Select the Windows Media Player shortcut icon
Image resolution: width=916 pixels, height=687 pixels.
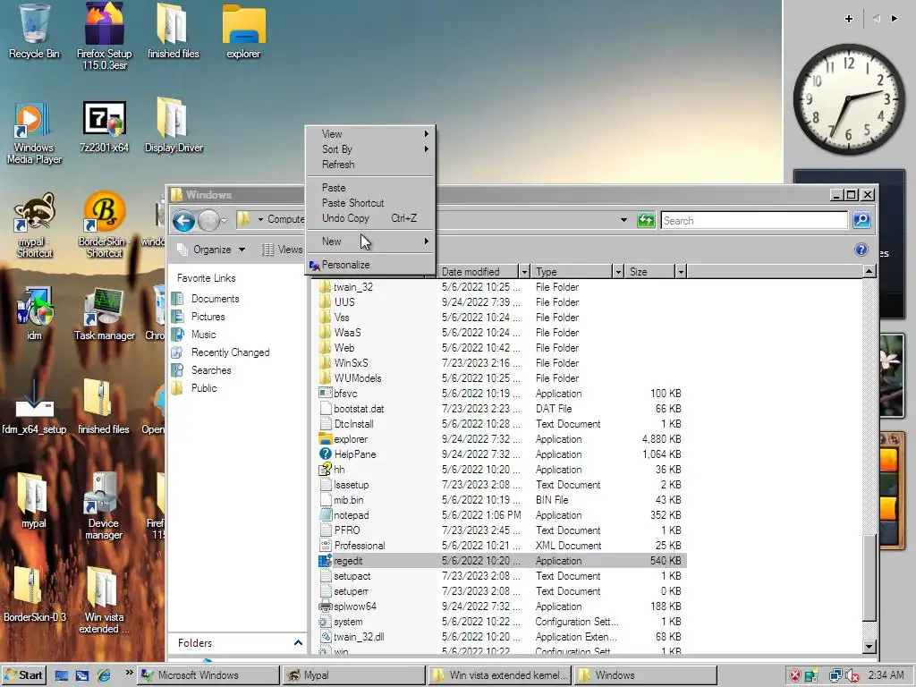[33, 133]
